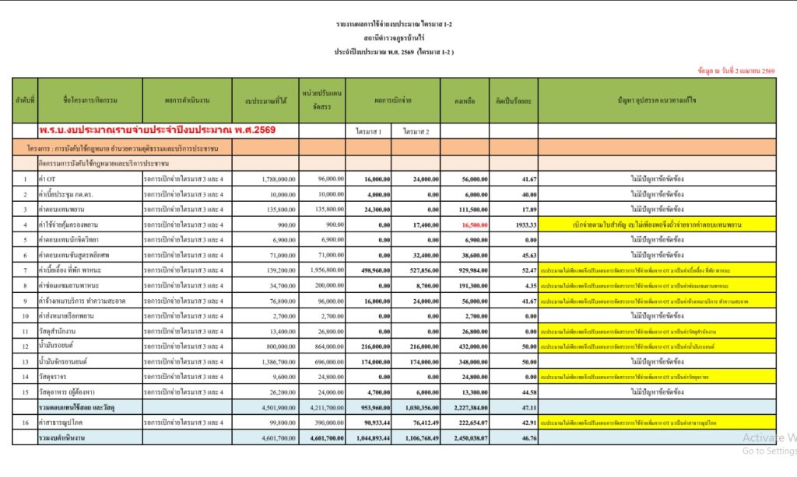Viewport: 797px width, 477px height.
Task: Select the red 16,500.00 remaining cell
Action: [465, 225]
